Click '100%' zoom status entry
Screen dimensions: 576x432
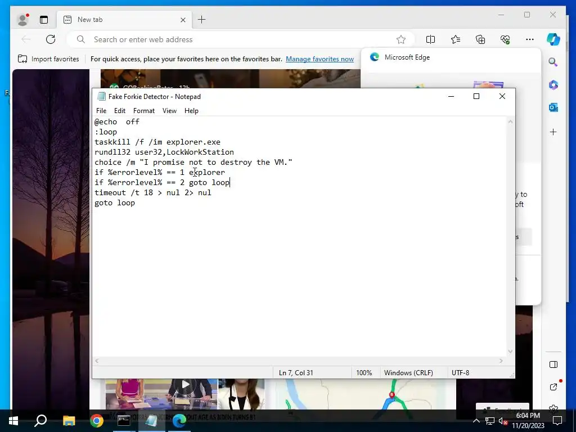[x=364, y=372]
